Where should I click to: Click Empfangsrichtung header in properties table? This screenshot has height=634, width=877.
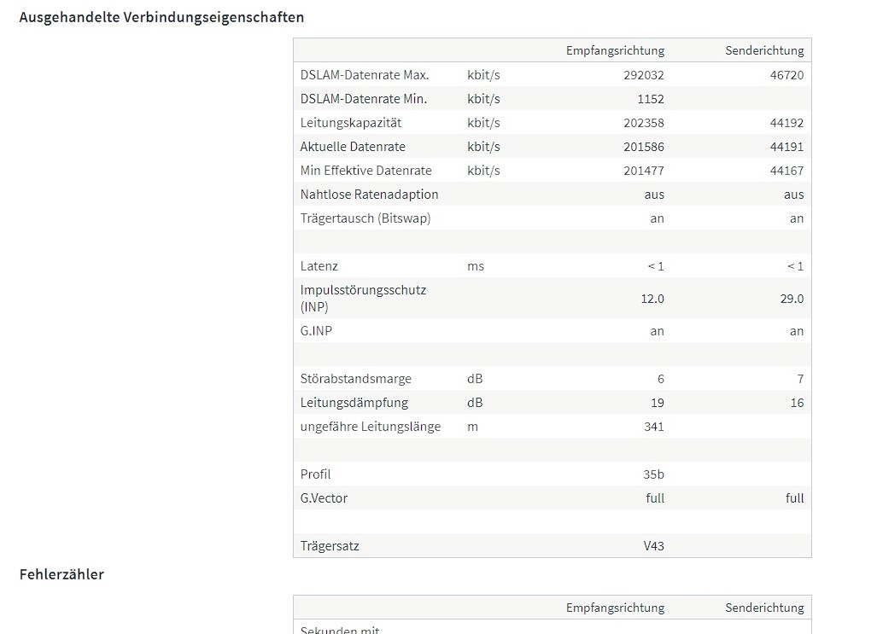[x=615, y=50]
